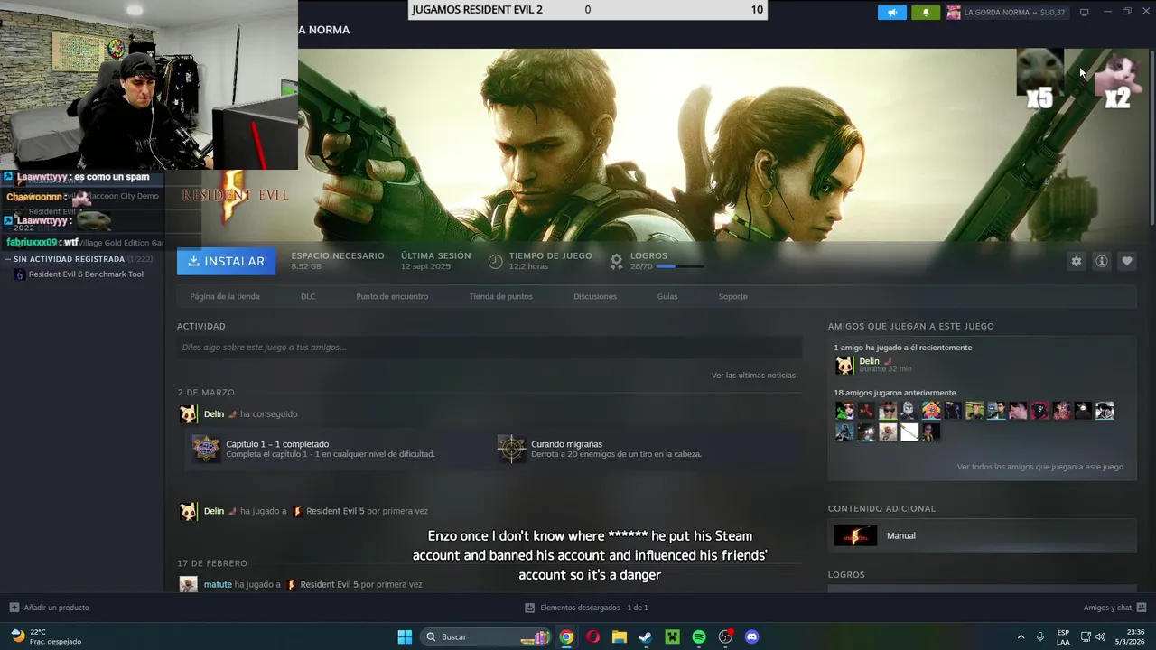Image resolution: width=1156 pixels, height=650 pixels.
Task: Click the blue INSTALAR button
Action: click(x=227, y=261)
